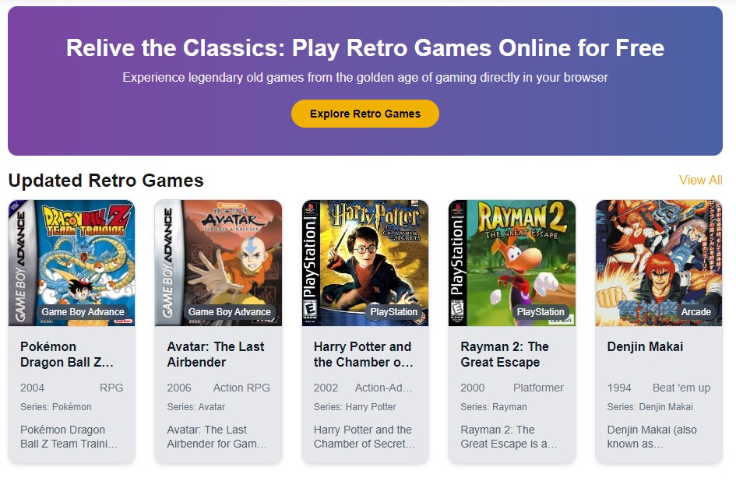Click the Rayman 2 cover image
This screenshot has height=481, width=736.
click(512, 257)
